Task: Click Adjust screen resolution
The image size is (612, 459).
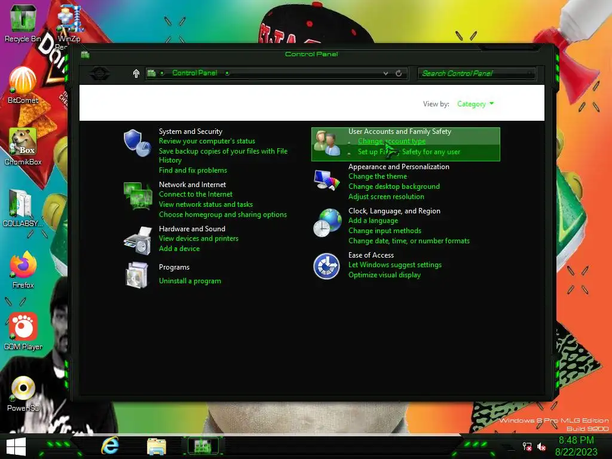Action: [x=387, y=197]
